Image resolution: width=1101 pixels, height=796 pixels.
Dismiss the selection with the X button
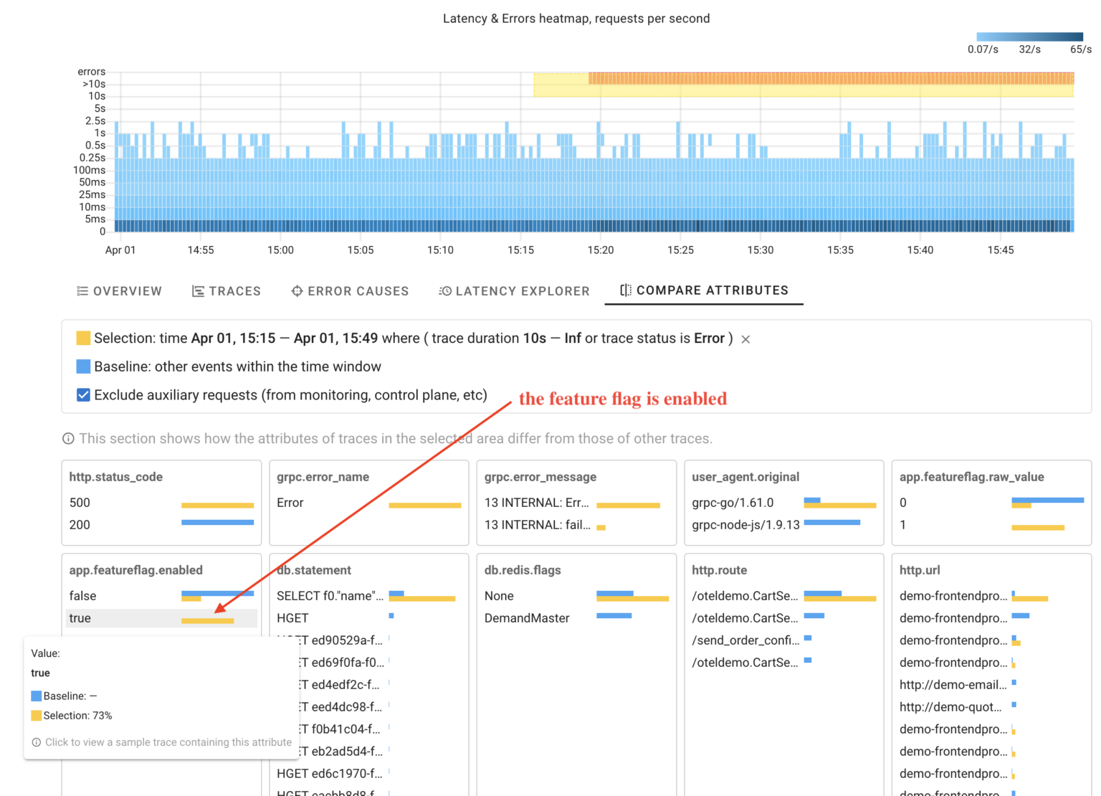745,338
